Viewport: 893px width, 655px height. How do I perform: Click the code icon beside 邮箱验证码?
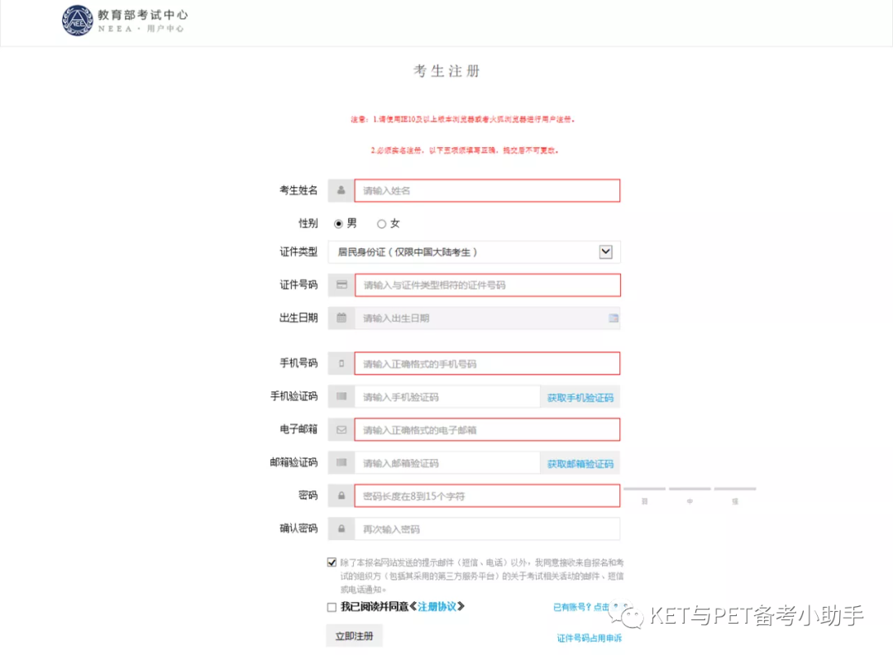[341, 462]
